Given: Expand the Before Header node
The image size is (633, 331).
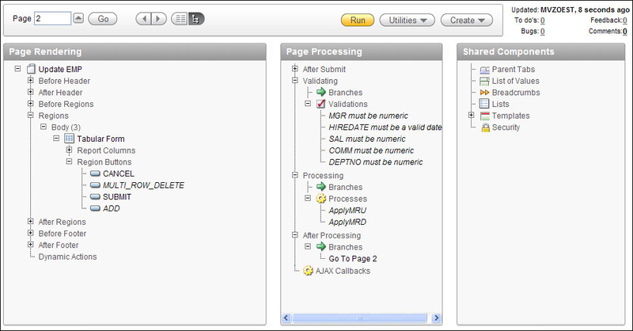Looking at the screenshot, I should click(x=30, y=81).
